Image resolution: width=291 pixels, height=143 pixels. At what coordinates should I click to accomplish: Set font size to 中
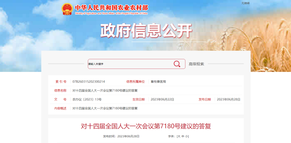[x=183, y=136]
